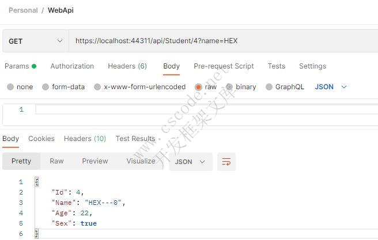Click the "HEX---0" name value
This screenshot has width=378, height=240.
tap(103, 203)
